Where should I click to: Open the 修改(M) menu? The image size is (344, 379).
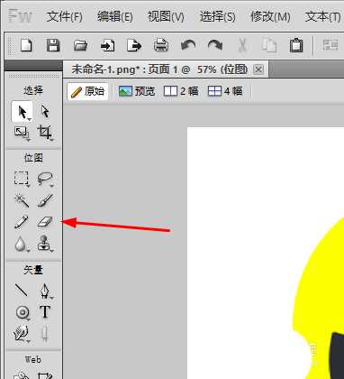click(x=270, y=16)
